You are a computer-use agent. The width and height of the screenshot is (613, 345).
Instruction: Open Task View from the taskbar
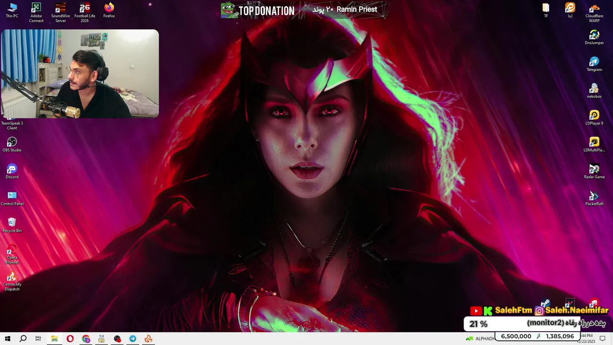tap(38, 339)
